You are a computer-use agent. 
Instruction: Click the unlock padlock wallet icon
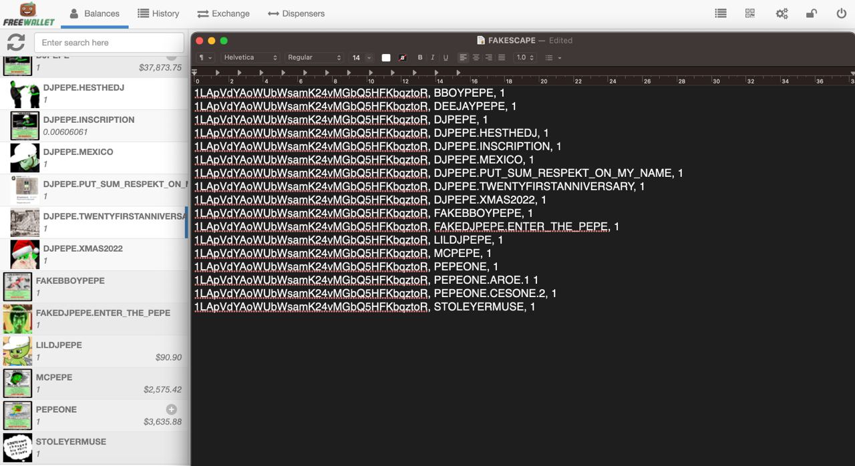[811, 13]
